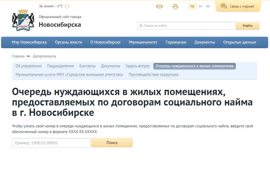Switch site language to de
Screen dimensions: 270x175
(208, 6)
